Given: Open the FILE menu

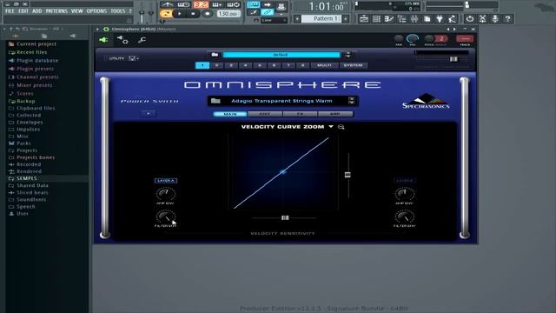Looking at the screenshot, I should coord(10,11).
